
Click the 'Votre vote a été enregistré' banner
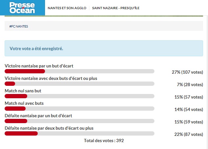tap(104, 48)
